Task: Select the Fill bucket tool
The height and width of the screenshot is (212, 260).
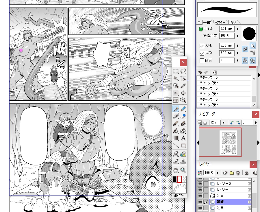Action: [x=175, y=131]
